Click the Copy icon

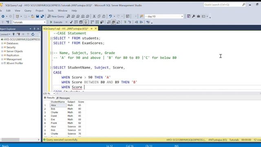point(99,16)
